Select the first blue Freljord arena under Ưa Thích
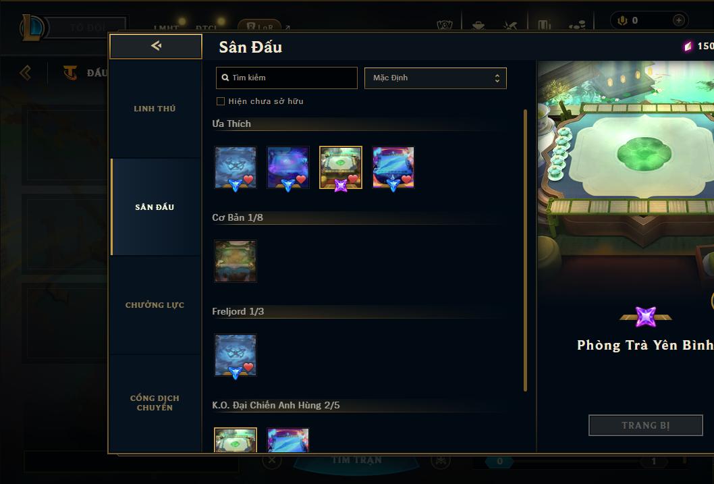 (236, 167)
